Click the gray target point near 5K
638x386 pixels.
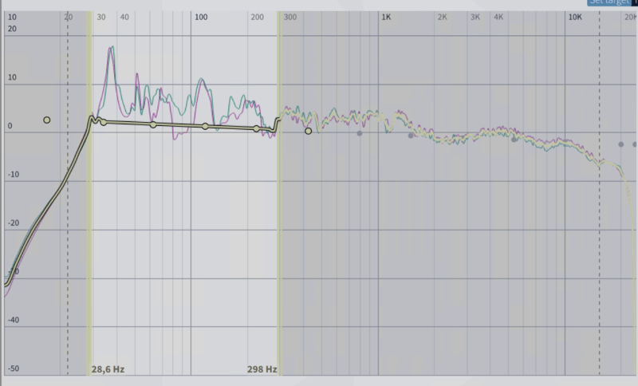tap(514, 140)
